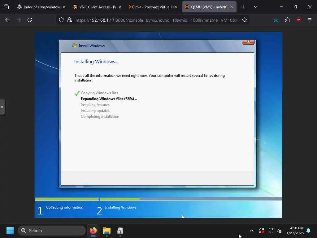Open a new browser tab

[243, 7]
